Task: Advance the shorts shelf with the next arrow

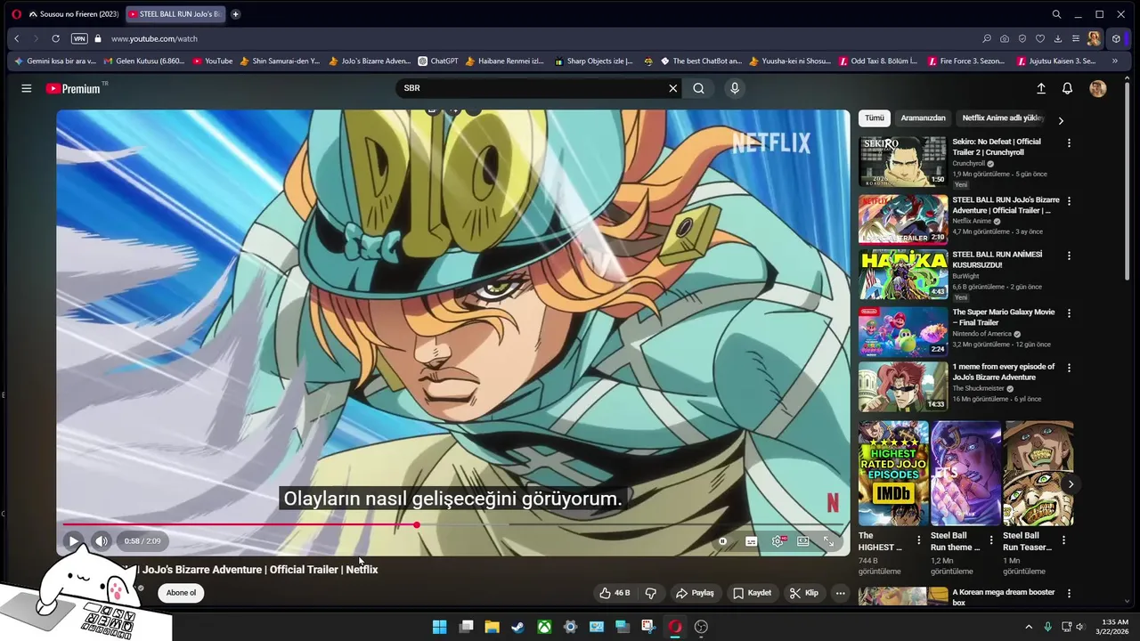Action: tap(1071, 484)
